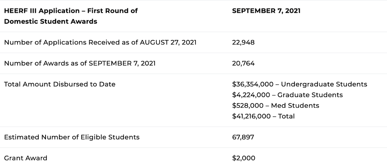Select the 67,897 eligible students value
Image resolution: width=387 pixels, height=165 pixels.
243,137
